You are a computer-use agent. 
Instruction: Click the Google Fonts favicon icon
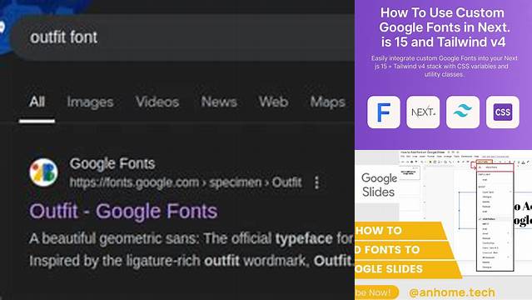click(x=43, y=172)
